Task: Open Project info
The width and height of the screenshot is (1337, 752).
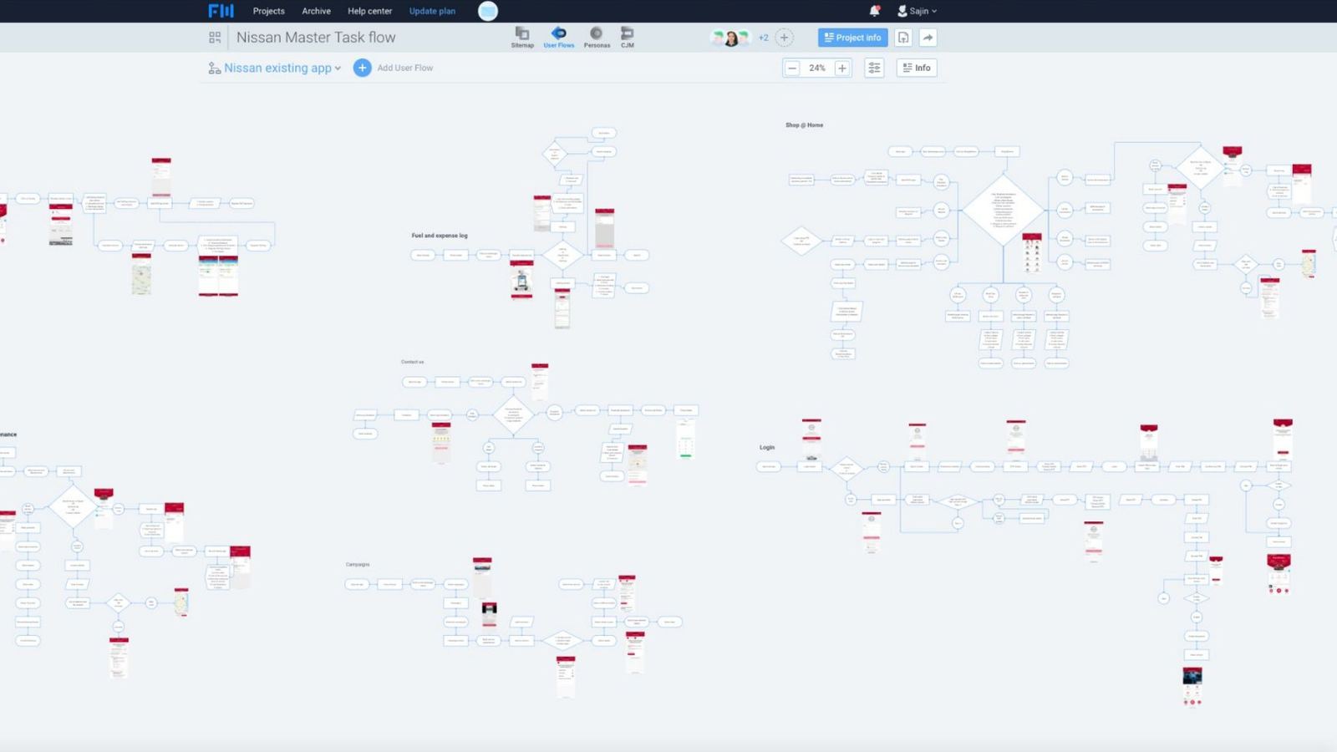Action: pyautogui.click(x=852, y=38)
